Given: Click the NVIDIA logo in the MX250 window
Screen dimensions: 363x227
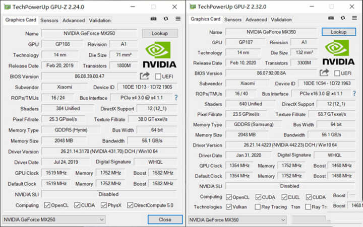Looking at the screenshot, I should click(159, 54).
